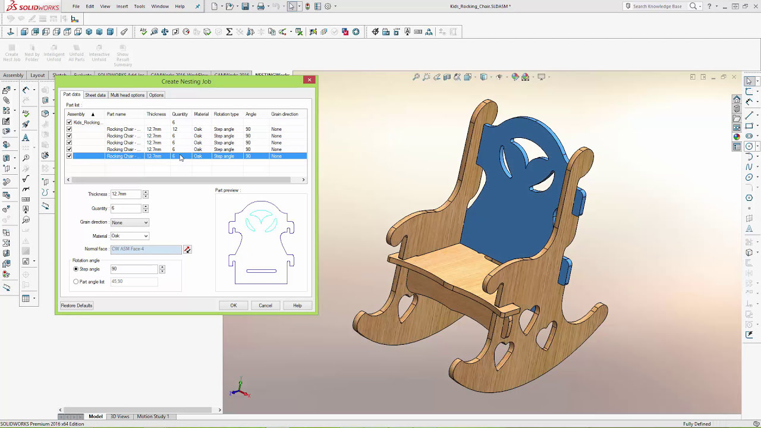This screenshot has height=428, width=761.
Task: Click the Edit Appearance color ball icon
Action: pos(515,77)
